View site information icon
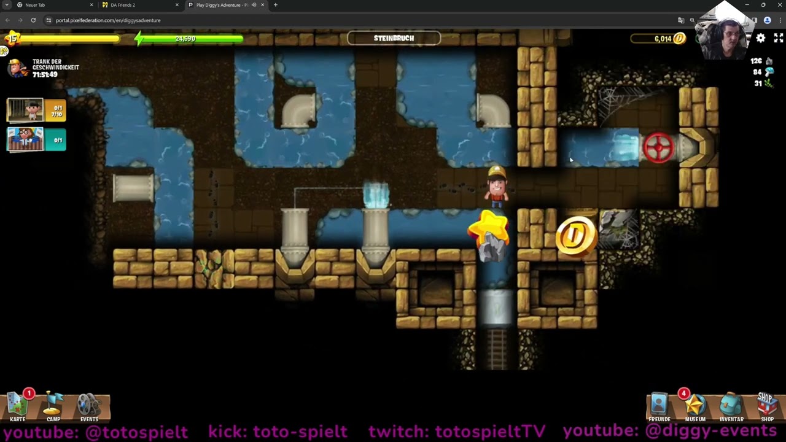The width and height of the screenshot is (786, 442). (x=49, y=20)
